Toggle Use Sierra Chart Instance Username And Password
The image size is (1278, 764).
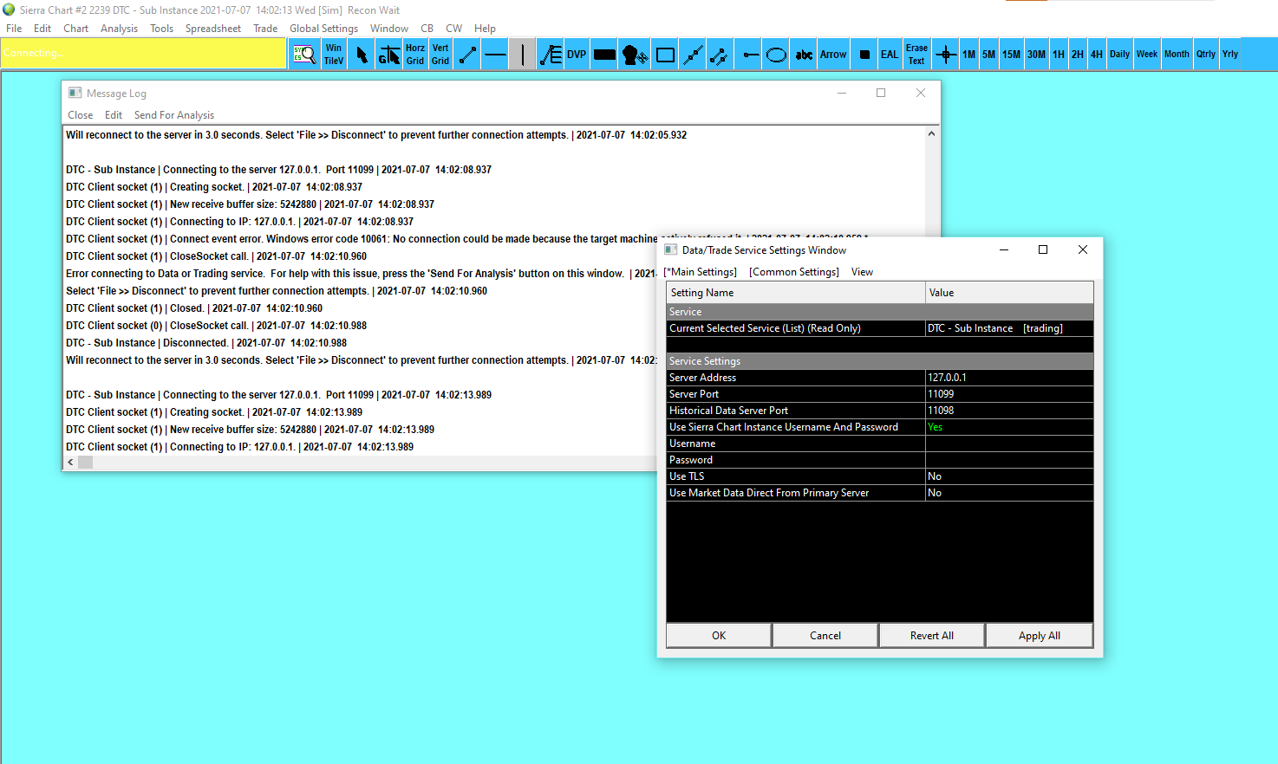pos(1009,427)
